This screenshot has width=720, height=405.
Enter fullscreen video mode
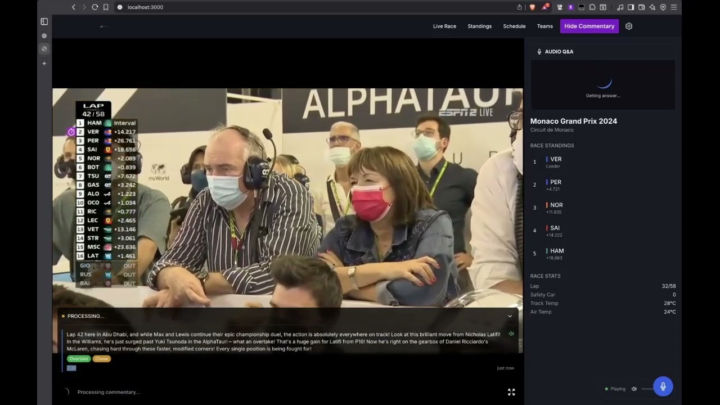[511, 392]
